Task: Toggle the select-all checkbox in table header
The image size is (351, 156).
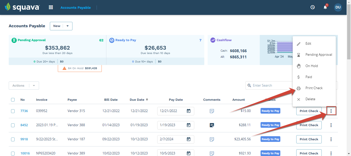Action: tap(13, 100)
